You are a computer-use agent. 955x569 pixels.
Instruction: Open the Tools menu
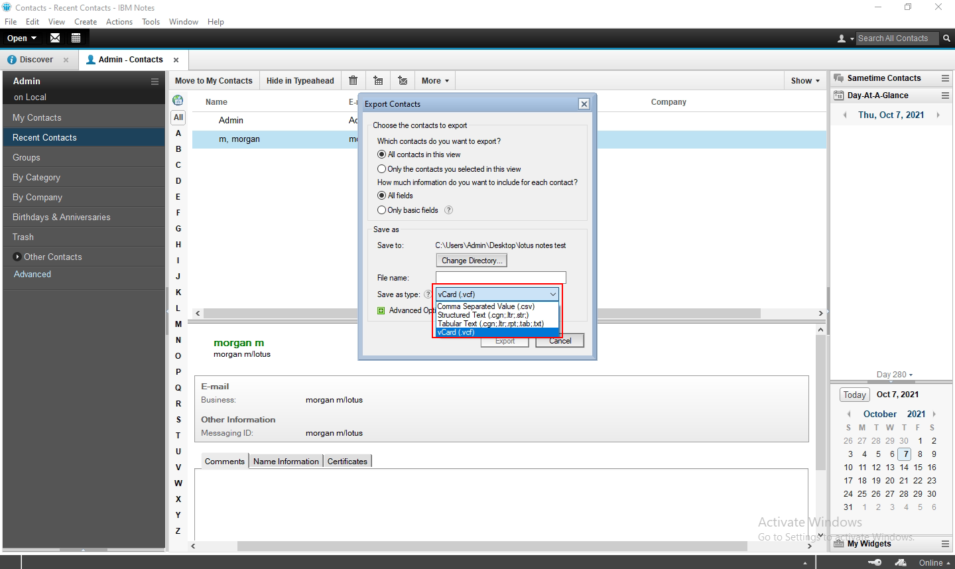[x=151, y=22]
